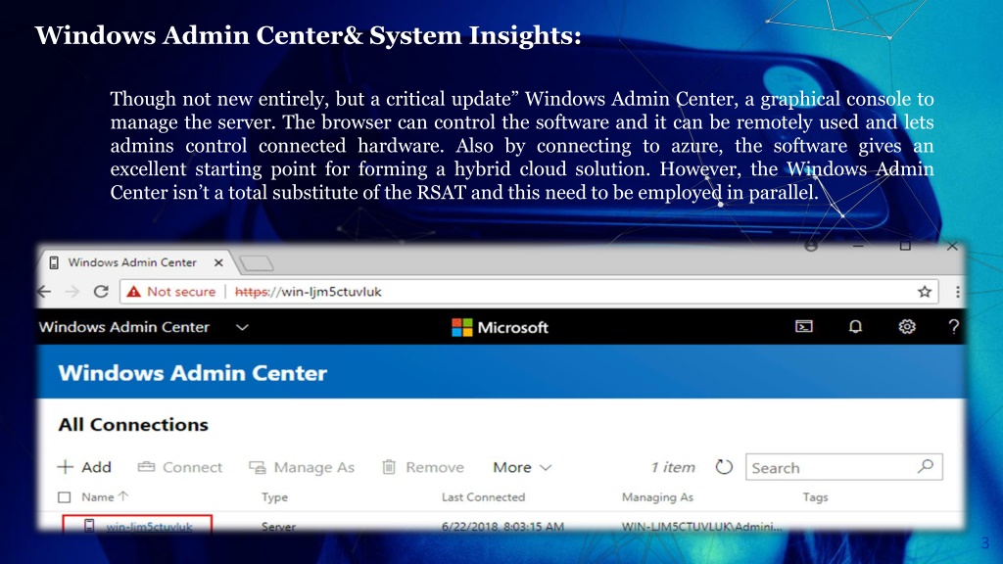
Task: Open the PowerShell console icon in header
Action: tap(803, 327)
